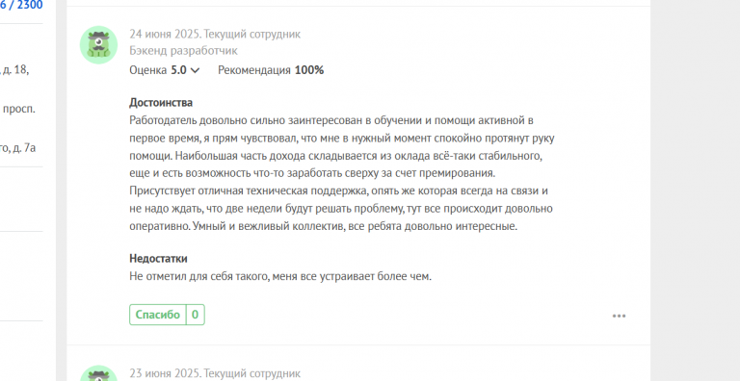Screen dimensions: 740x381
Task: Click the sidebar address ending д. 7а
Action: click(18, 148)
